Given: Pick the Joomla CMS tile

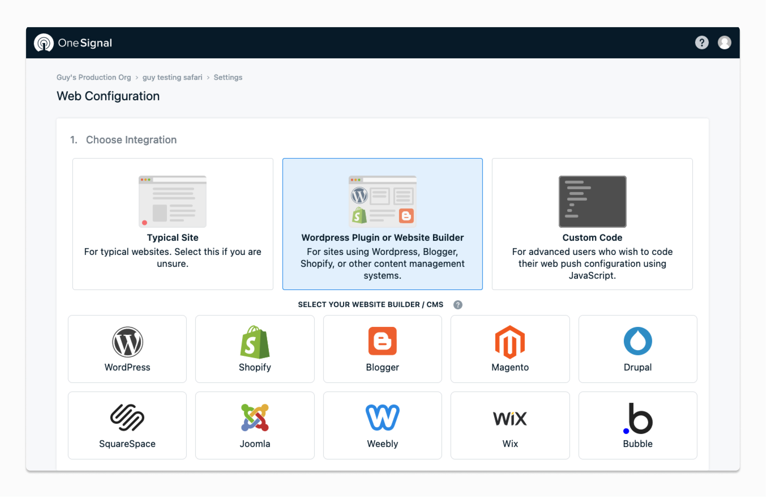Looking at the screenshot, I should (x=255, y=425).
